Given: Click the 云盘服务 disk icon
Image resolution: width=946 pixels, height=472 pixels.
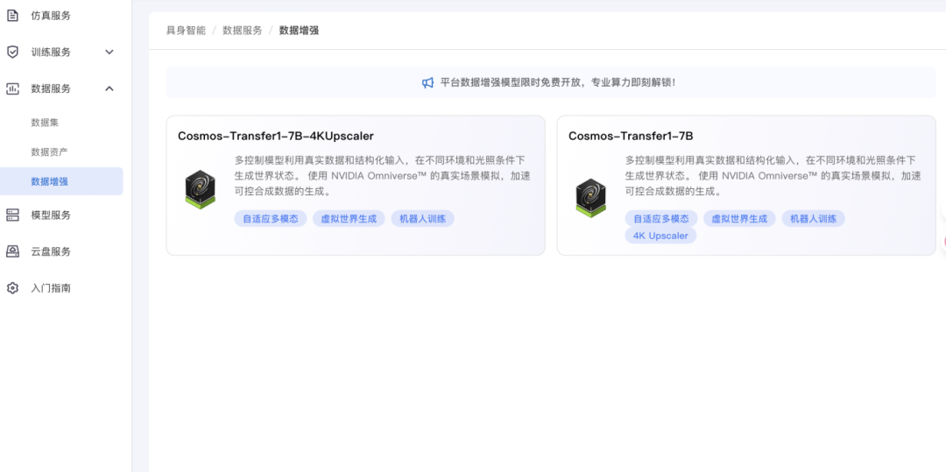Looking at the screenshot, I should click(x=12, y=251).
